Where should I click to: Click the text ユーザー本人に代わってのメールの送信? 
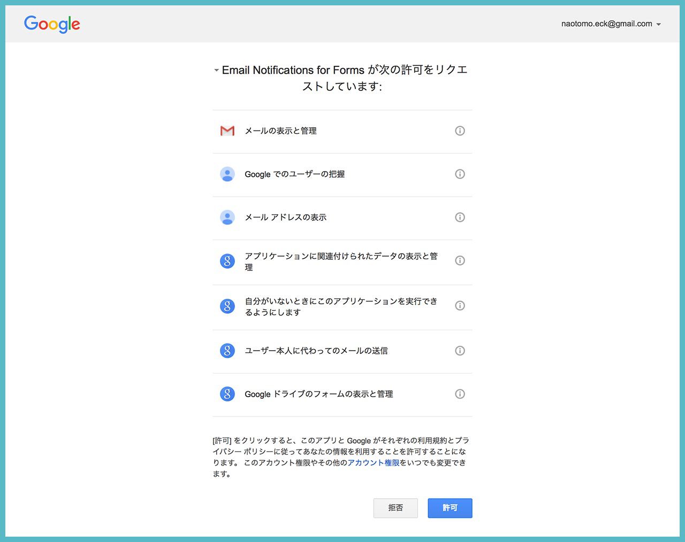coord(316,351)
